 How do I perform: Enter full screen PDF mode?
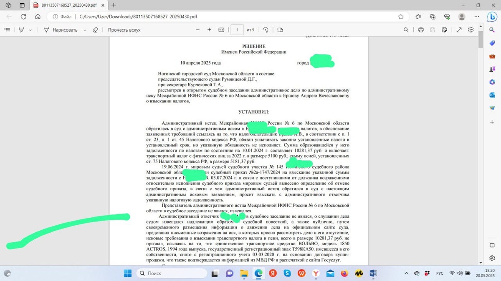pyautogui.click(x=459, y=30)
